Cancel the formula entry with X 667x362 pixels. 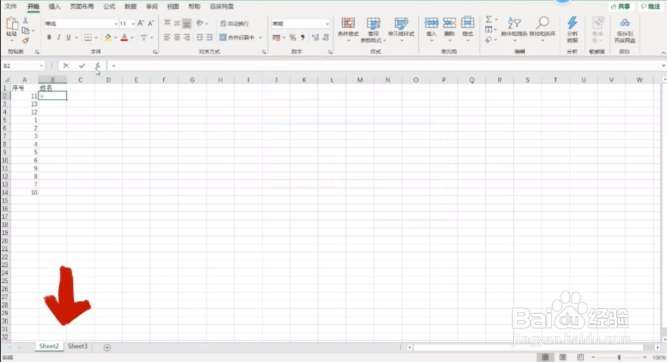66,66
